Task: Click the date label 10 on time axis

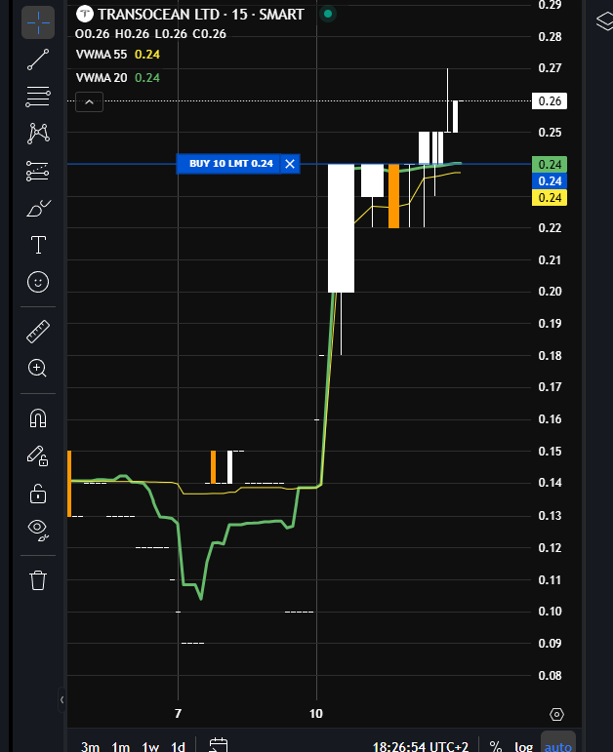Action: tap(316, 714)
